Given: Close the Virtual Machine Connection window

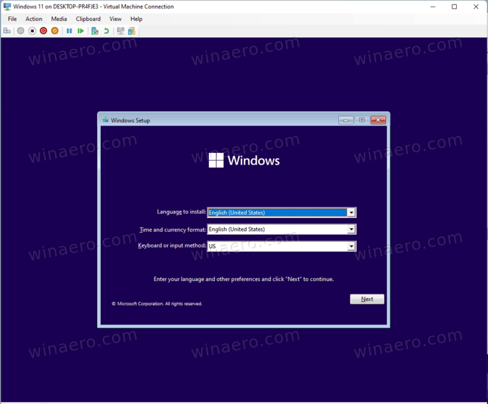Looking at the screenshot, I should tap(476, 7).
